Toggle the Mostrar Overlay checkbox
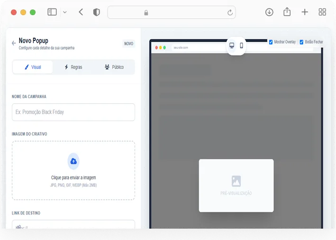This screenshot has width=336, height=240. pos(271,42)
